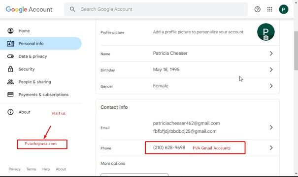Click the birthday May 18, 1995
298x177 pixels.
point(166,70)
